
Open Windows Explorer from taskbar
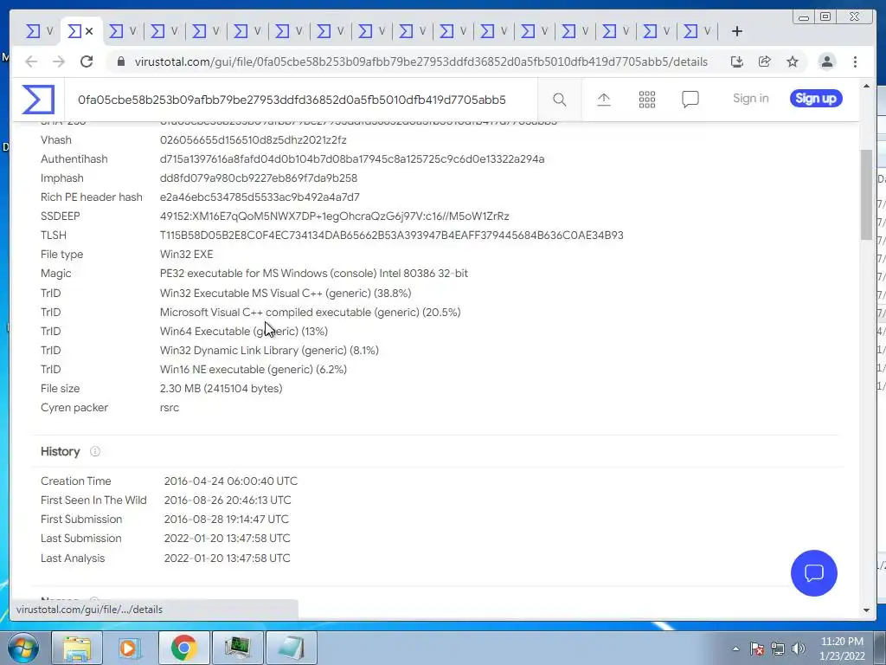tap(77, 648)
